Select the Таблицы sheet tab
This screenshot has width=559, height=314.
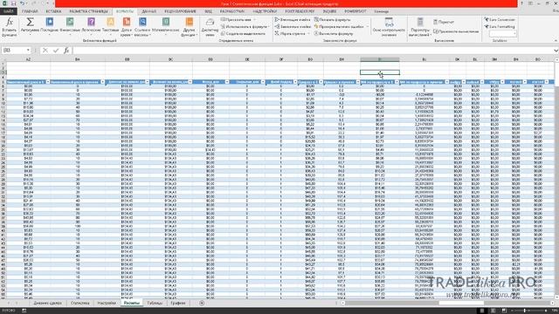(155, 303)
